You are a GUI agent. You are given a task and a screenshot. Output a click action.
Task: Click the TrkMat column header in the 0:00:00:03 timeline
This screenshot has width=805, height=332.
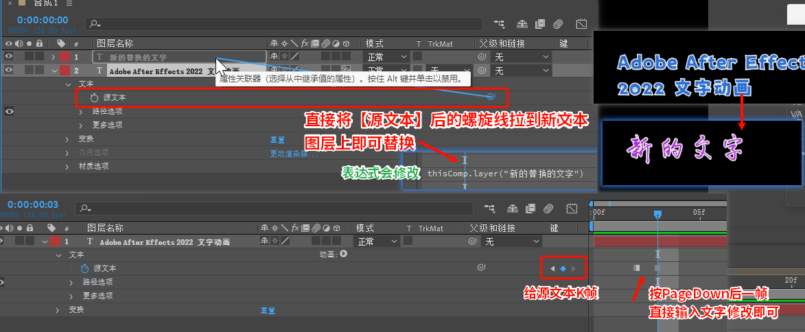tap(431, 228)
